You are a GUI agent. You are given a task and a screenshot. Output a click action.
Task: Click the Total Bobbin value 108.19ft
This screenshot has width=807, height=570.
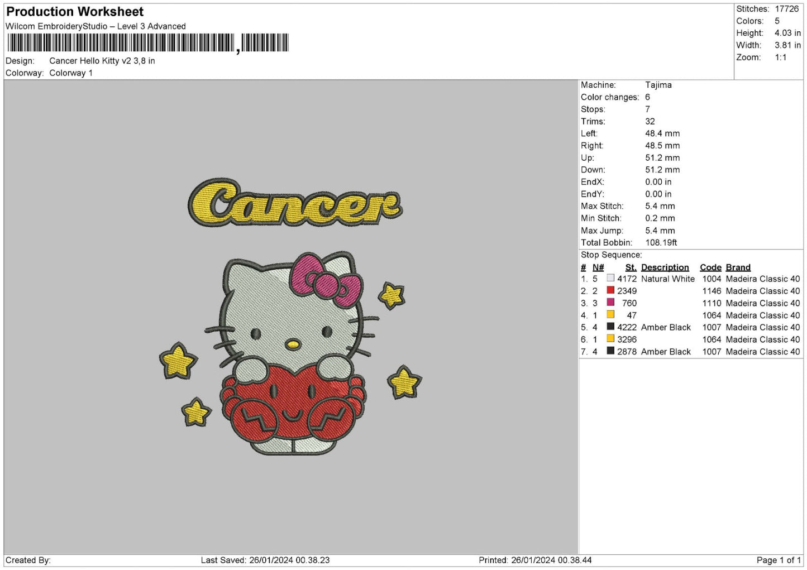coord(661,243)
